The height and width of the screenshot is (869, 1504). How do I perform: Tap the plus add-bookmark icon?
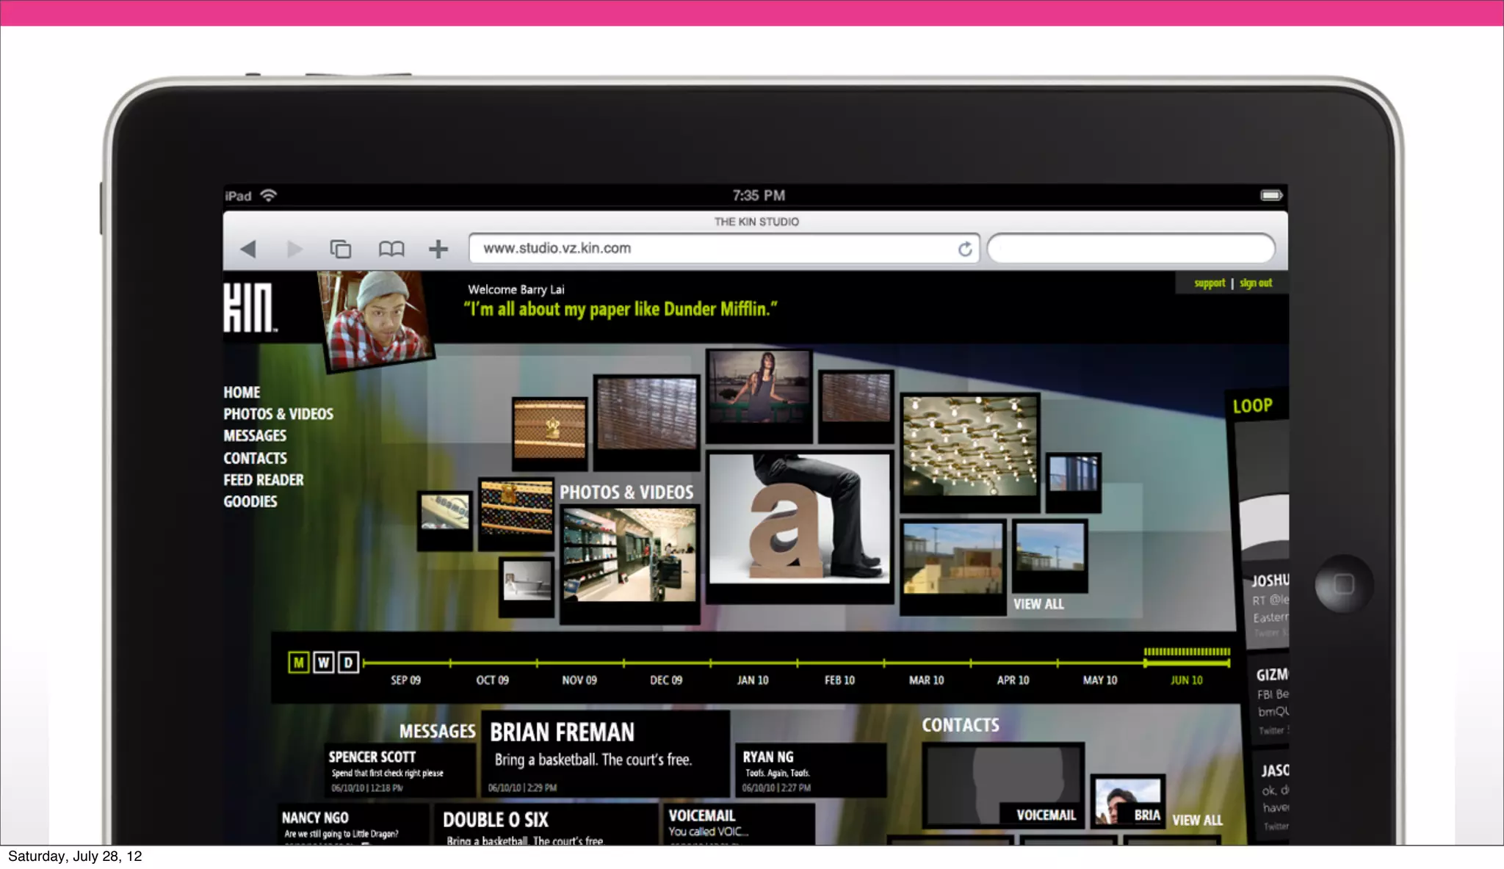[438, 249]
